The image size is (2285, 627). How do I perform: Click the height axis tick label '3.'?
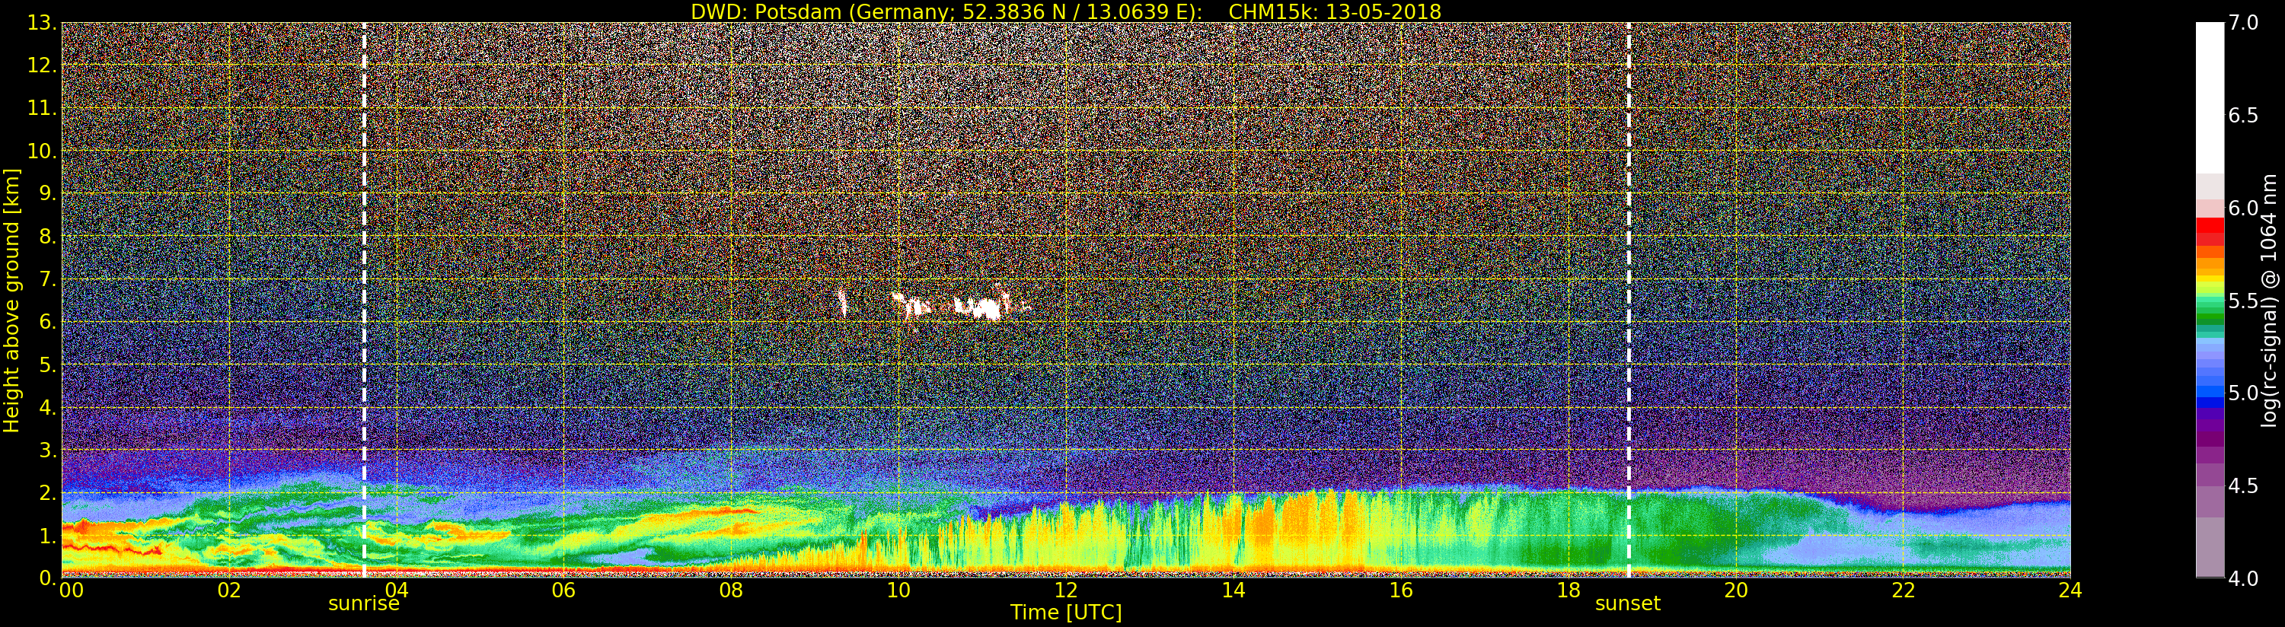click(47, 450)
